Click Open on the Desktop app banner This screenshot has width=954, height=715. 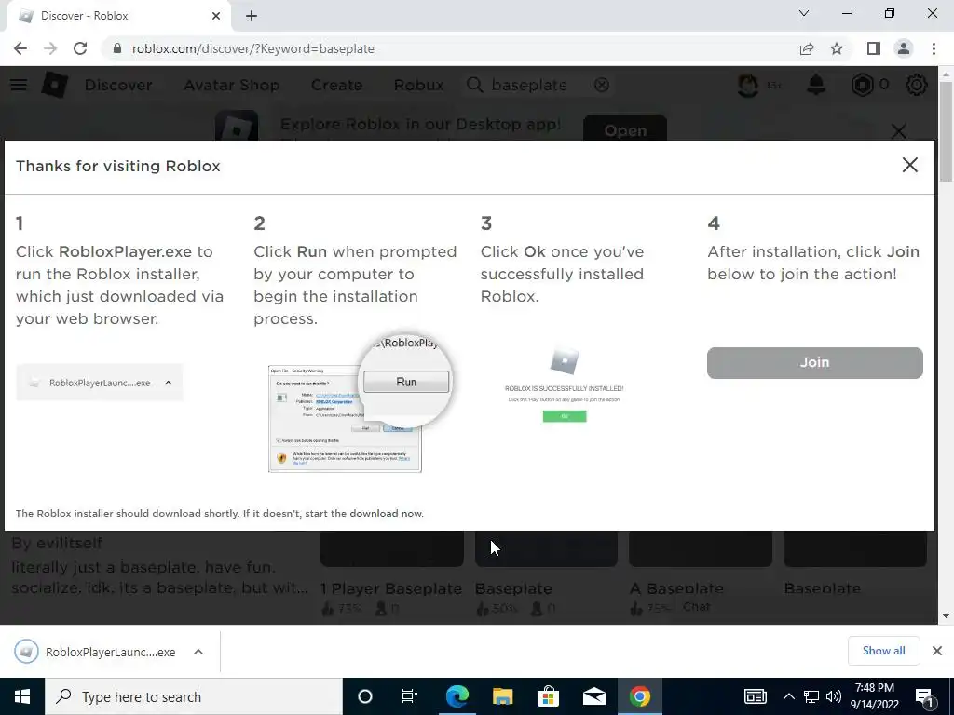pyautogui.click(x=625, y=128)
